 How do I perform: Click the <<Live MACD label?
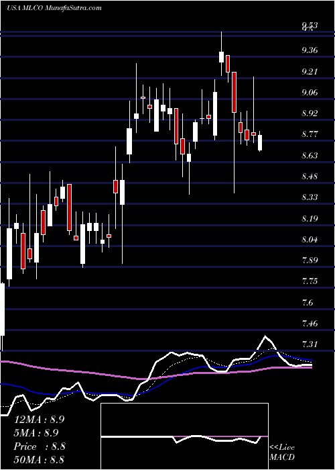coord(282,453)
